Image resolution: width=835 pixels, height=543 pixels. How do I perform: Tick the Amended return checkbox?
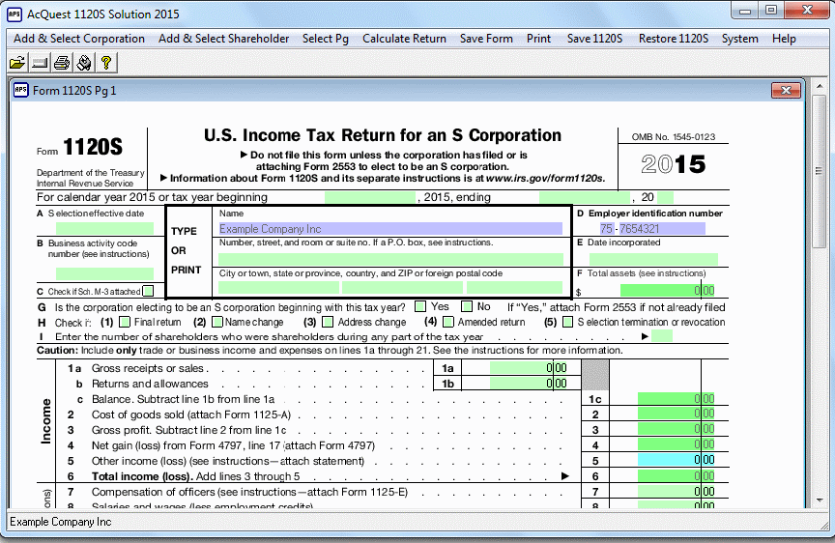click(x=449, y=322)
